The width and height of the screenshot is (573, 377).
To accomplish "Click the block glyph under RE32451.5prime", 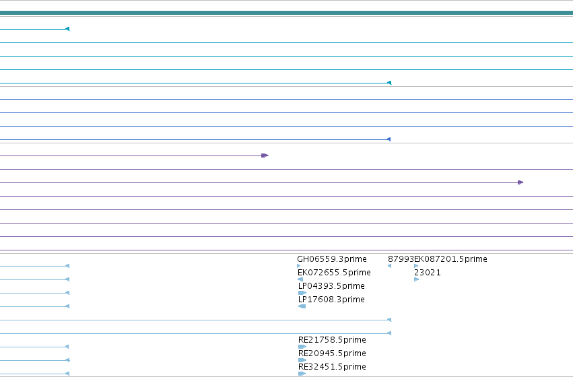I will (302, 374).
